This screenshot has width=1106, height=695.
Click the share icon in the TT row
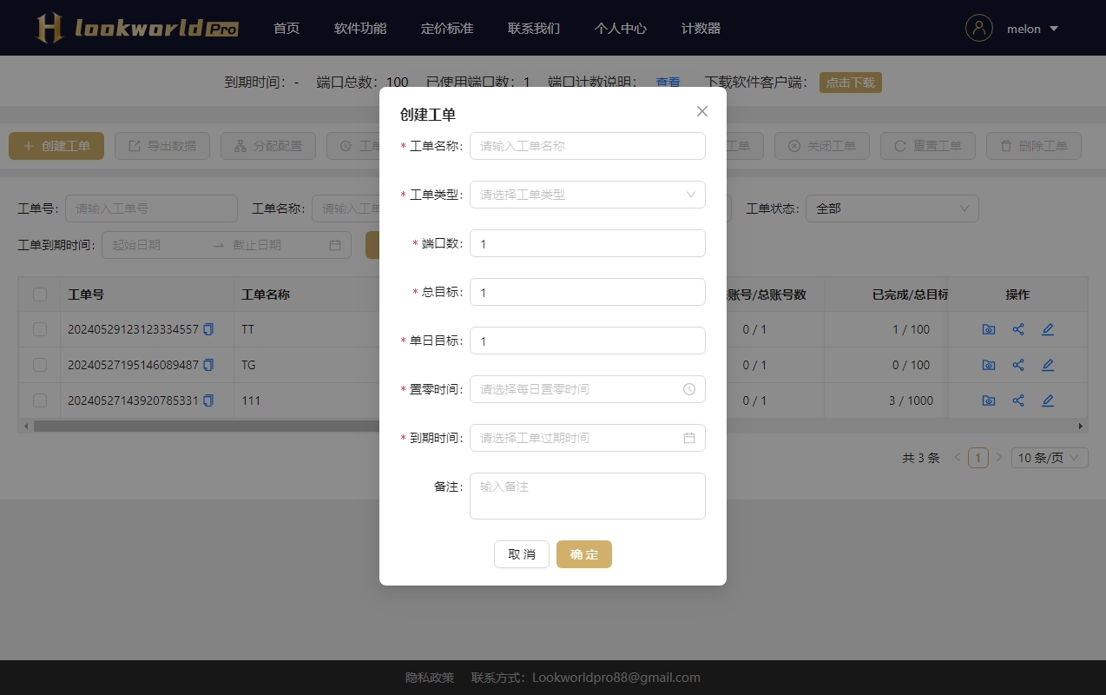(x=1018, y=329)
